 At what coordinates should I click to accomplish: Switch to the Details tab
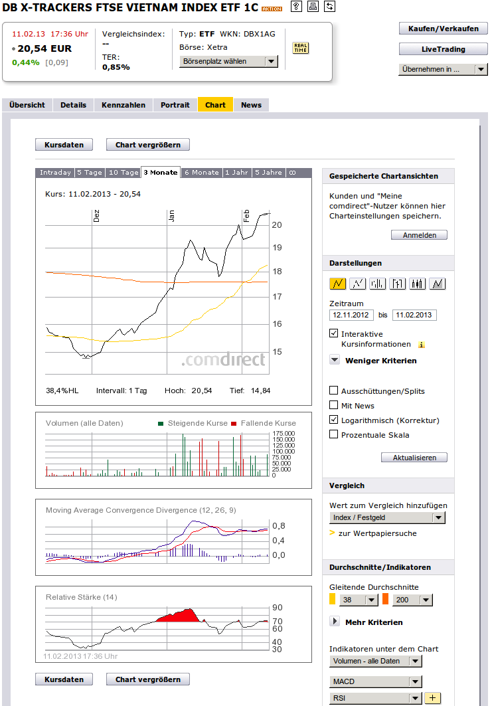[x=73, y=105]
